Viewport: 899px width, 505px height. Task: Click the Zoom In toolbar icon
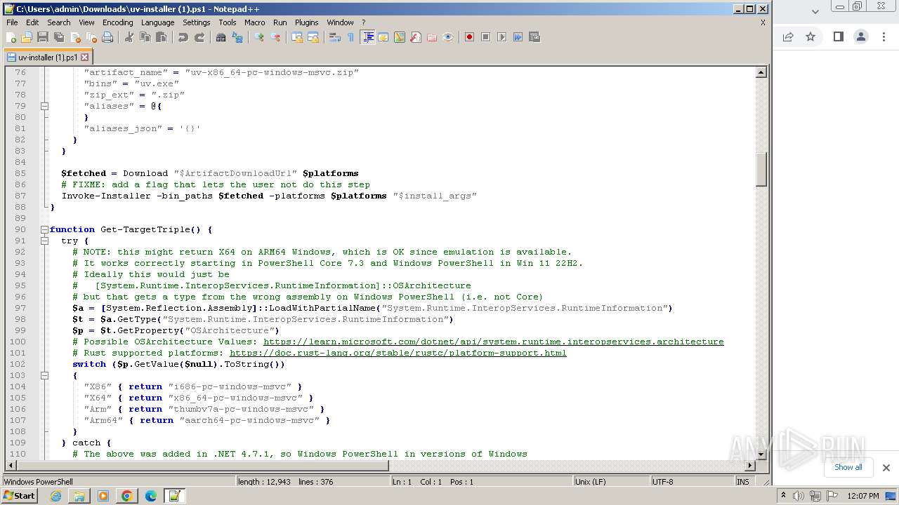click(259, 37)
